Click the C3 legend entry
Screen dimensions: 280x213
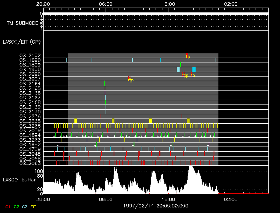point(25,207)
